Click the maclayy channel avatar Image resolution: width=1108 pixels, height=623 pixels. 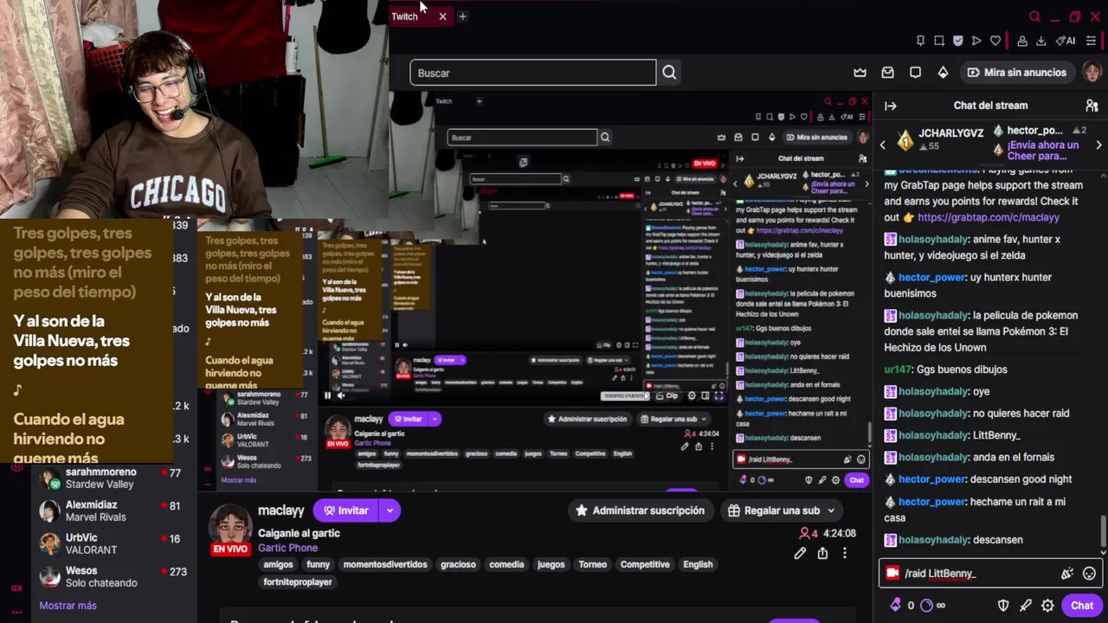[x=230, y=524]
